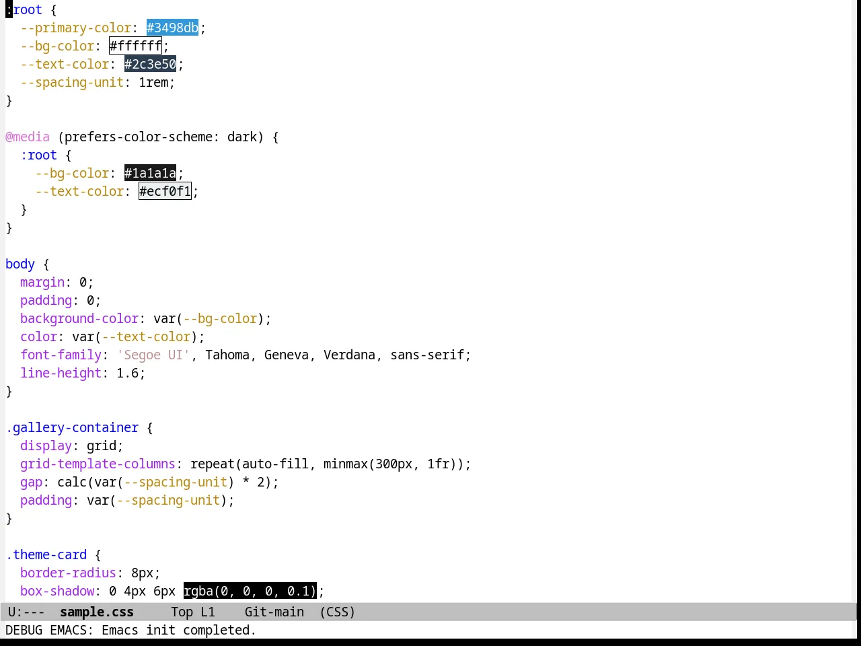Place cursor on first :root selector
The width and height of the screenshot is (861, 646).
pyautogui.click(x=24, y=9)
